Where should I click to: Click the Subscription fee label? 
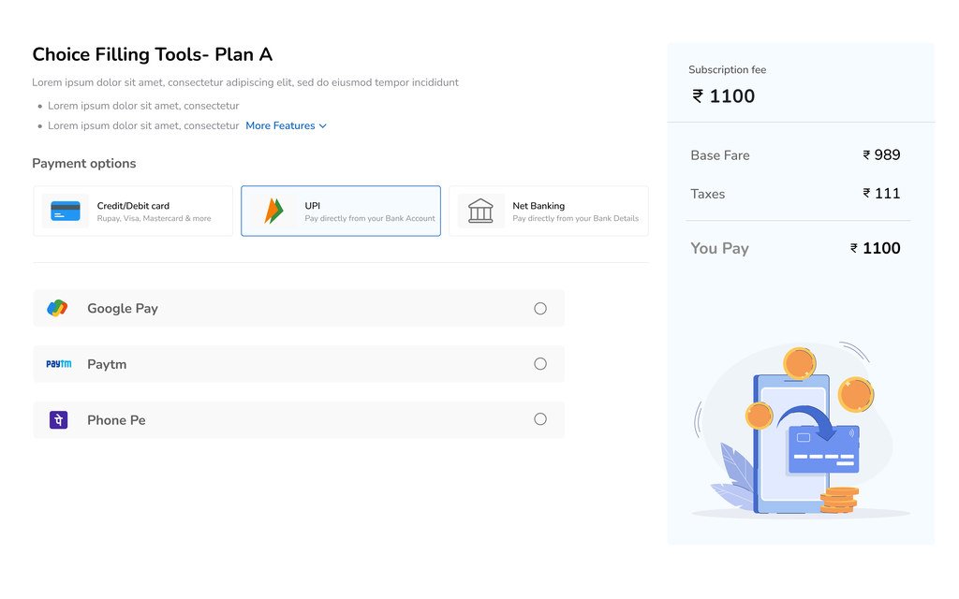(x=727, y=69)
